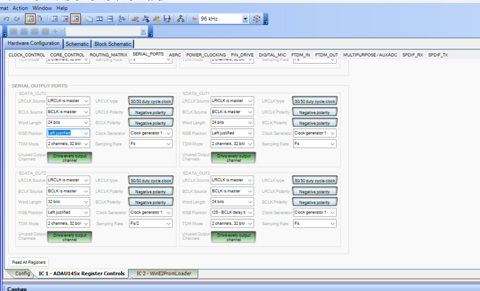Toggle SDATA_OUT2 Drive every output channel button
Viewport: 480px width, 291px height.
point(69,237)
